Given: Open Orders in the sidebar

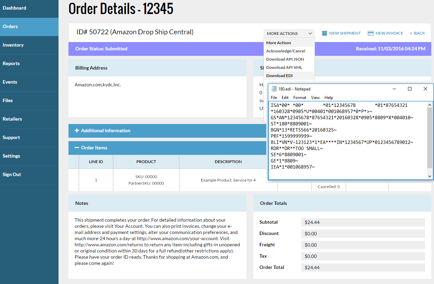Looking at the screenshot, I should (29, 26).
